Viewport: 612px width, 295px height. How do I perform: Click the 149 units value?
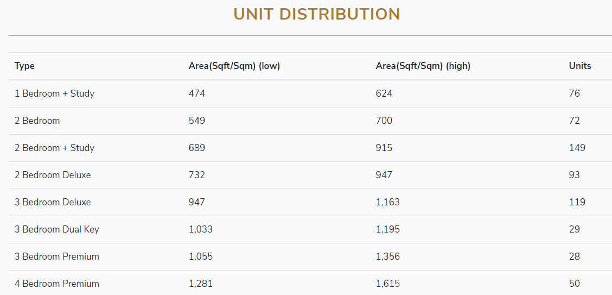577,148
